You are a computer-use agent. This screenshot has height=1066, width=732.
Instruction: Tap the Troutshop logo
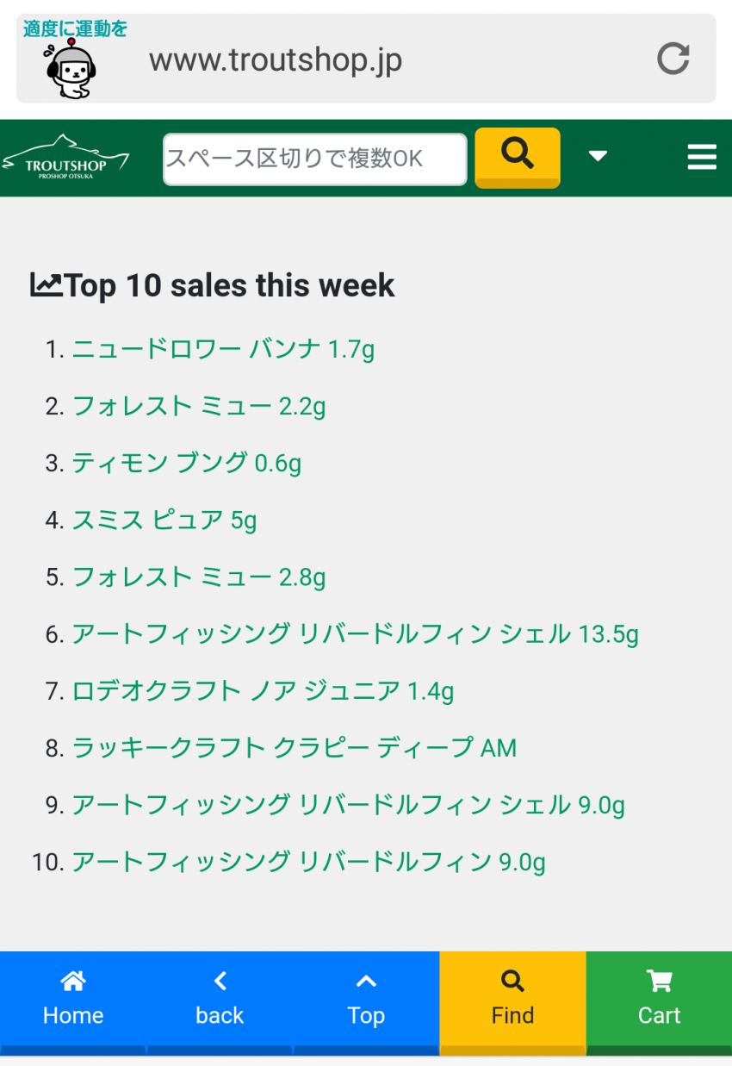(65, 158)
